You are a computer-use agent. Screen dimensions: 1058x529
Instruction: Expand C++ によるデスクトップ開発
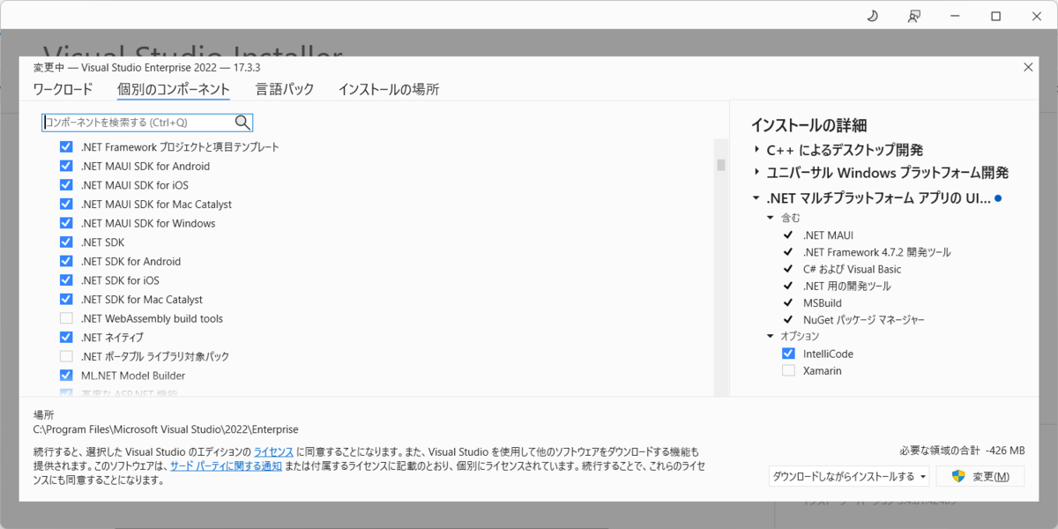(757, 150)
